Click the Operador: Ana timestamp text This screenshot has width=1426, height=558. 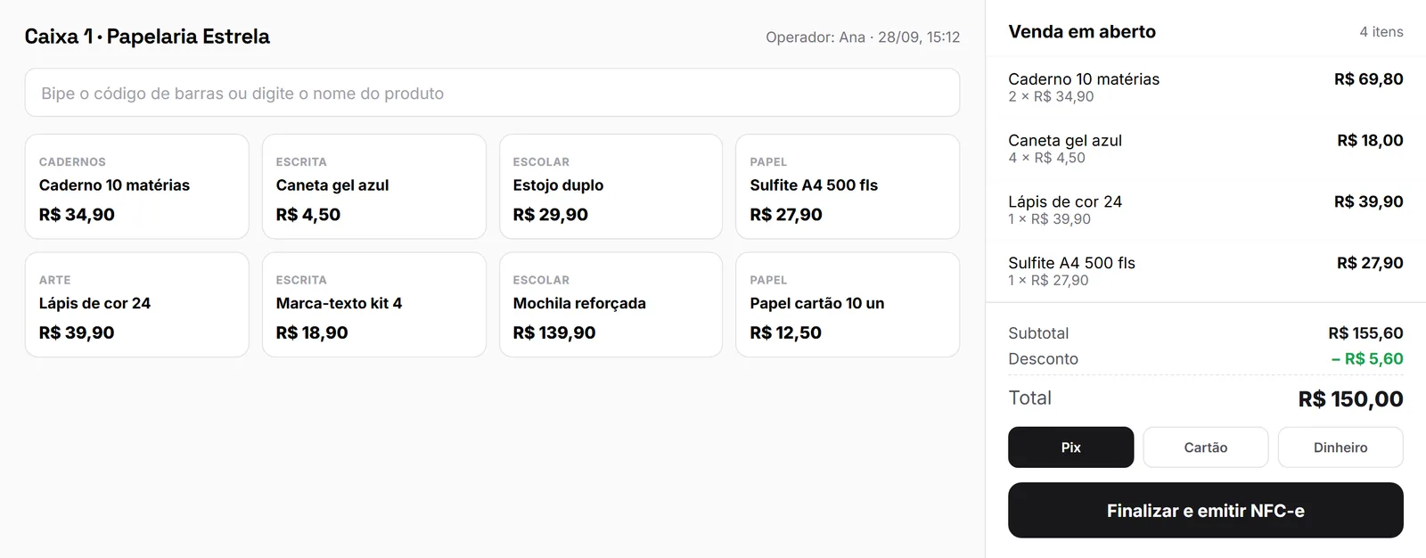pyautogui.click(x=863, y=37)
